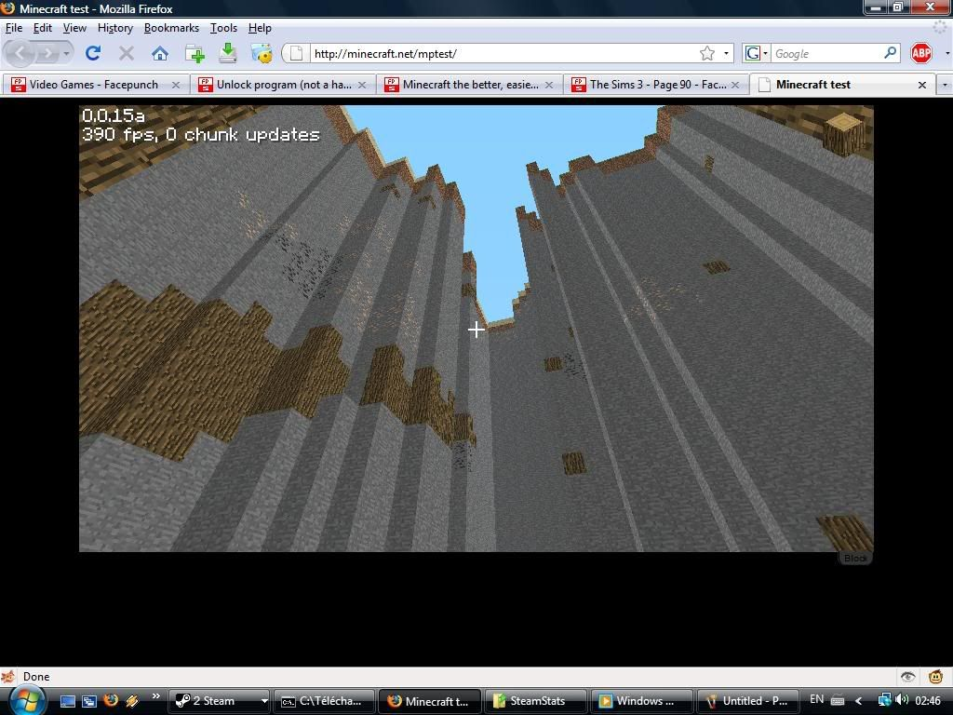Click the network tray icon
This screenshot has width=953, height=715.
click(x=884, y=700)
